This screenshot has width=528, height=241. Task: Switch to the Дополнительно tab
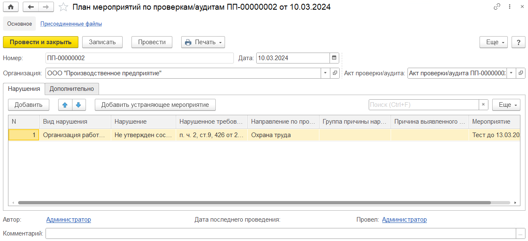pos(72,89)
